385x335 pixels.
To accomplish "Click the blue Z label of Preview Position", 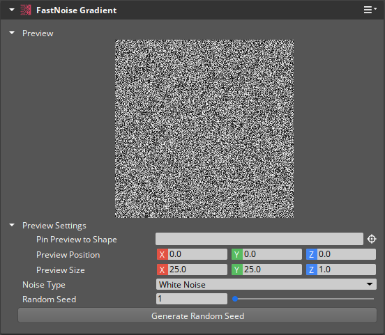I will point(312,254).
